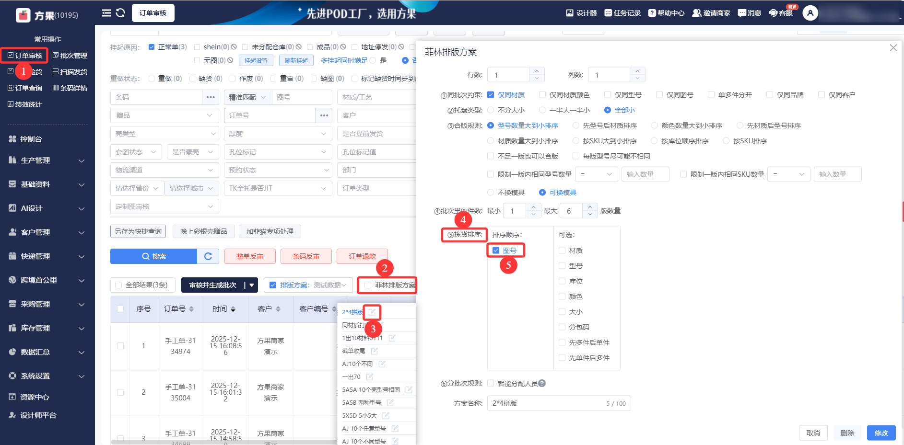Click the 条码 field ellipsis icon
This screenshot has height=445, width=904.
211,97
